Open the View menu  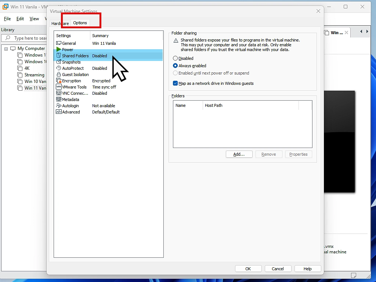(34, 19)
